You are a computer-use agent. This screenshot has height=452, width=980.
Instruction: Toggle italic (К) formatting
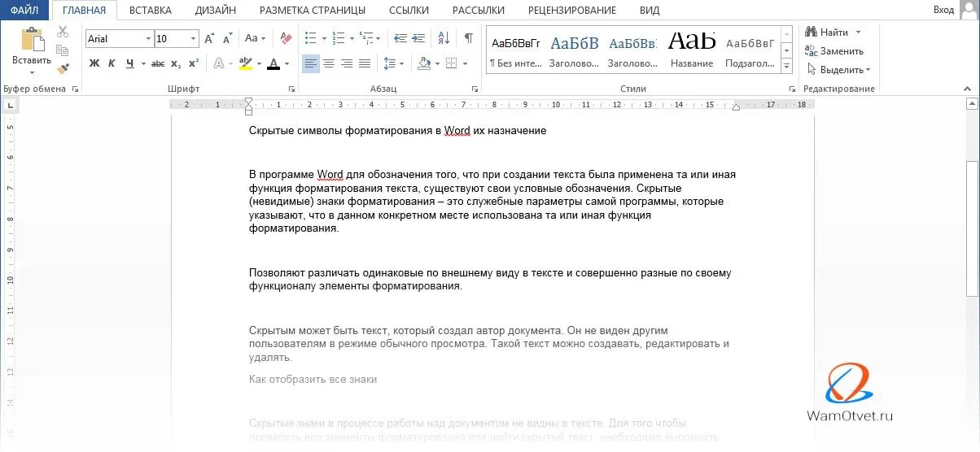112,63
